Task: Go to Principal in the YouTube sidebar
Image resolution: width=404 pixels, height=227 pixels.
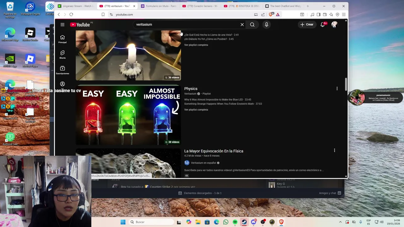Action: [62, 39]
